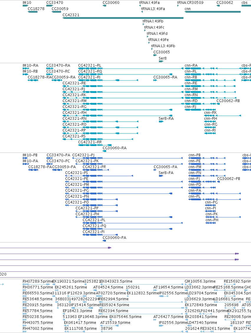Image resolution: width=251 pixels, height=333 pixels.
Task: Select the cnn-RK transcript label
Action: pyautogui.click(x=210, y=112)
